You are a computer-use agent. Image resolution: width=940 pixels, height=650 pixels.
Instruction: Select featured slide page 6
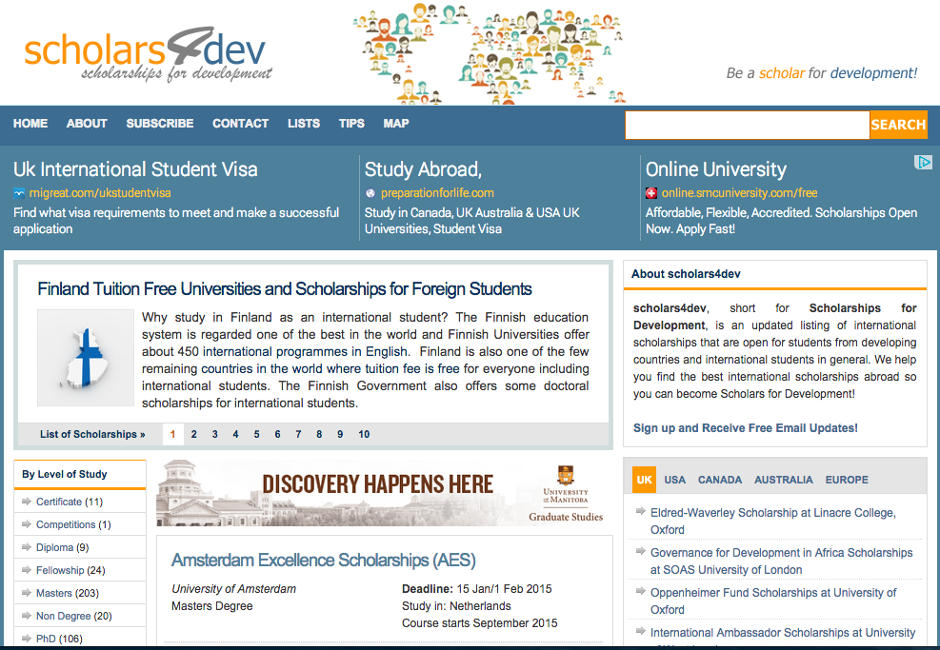[277, 434]
